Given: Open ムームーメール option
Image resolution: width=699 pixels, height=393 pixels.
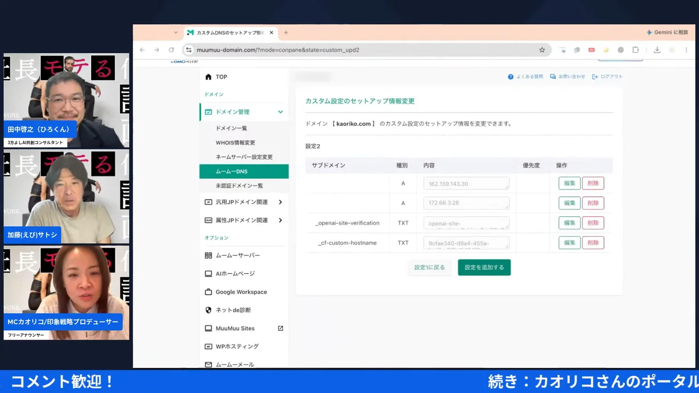Looking at the screenshot, I should pyautogui.click(x=235, y=364).
